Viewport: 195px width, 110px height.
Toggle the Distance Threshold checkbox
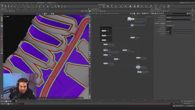[156, 31]
